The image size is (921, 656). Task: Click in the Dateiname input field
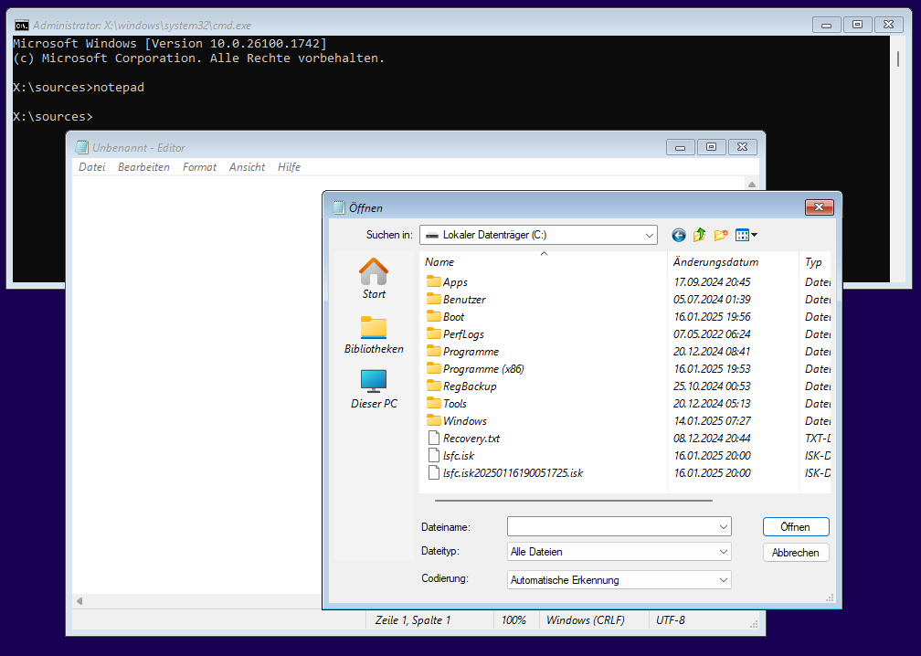coord(612,527)
